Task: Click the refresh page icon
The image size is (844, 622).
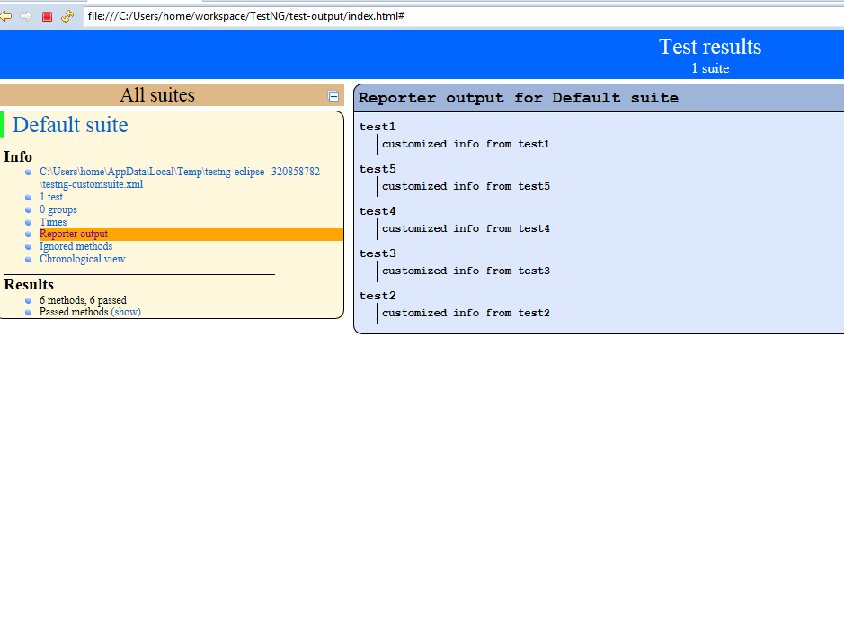Action: coord(67,15)
